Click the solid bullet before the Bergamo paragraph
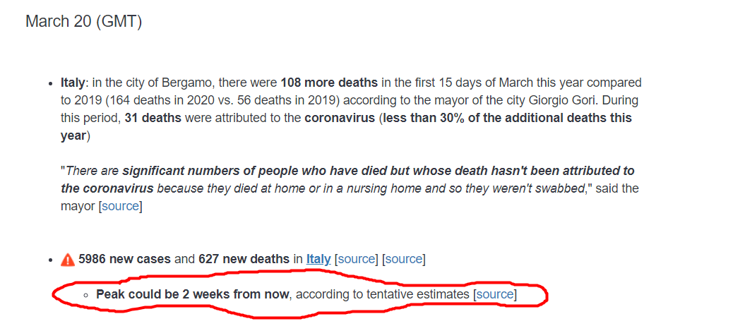 (50, 85)
